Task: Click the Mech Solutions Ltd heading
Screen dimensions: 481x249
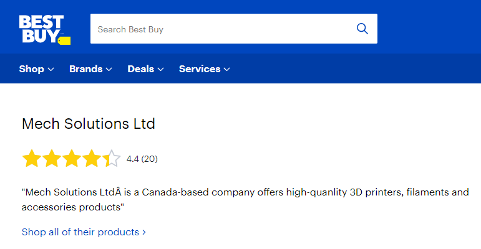Action: coord(89,124)
